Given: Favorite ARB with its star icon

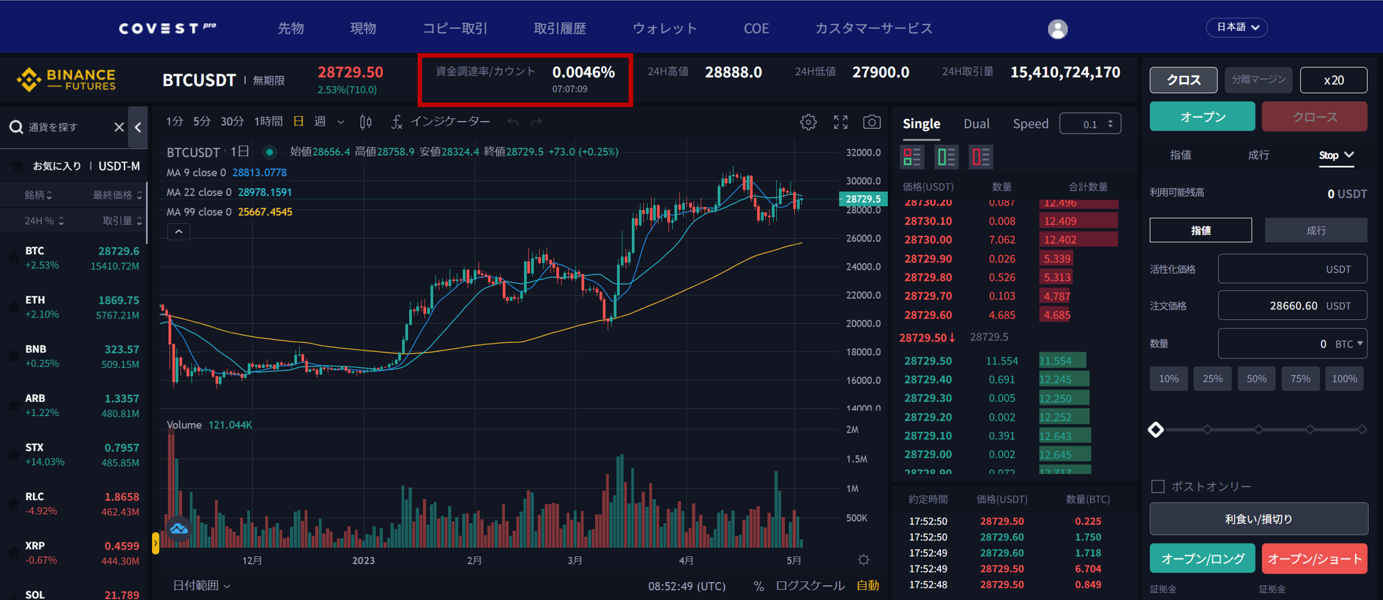Looking at the screenshot, I should 12,405.
